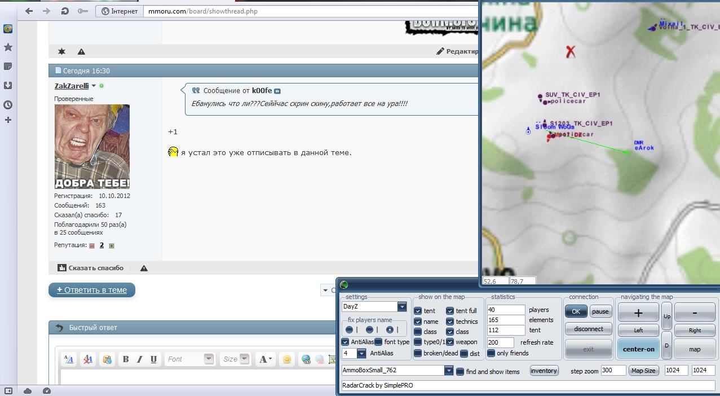Report ZakZarelli's post using the warning triangle
This screenshot has width=720, height=396.
144,268
